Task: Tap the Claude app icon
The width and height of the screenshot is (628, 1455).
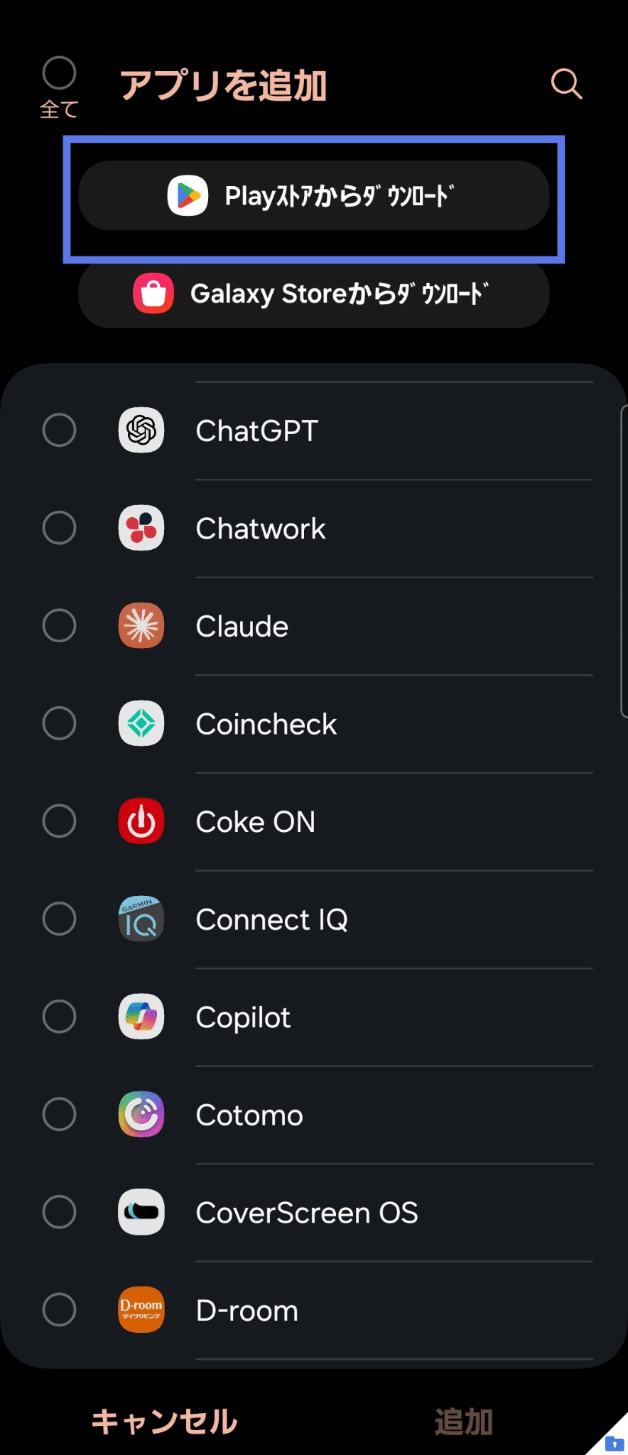Action: (141, 626)
